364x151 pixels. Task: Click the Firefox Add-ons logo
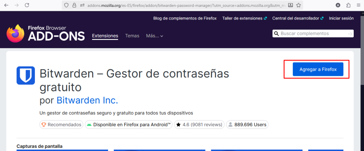45,34
